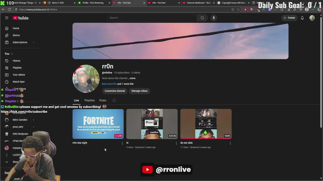Click the browser back arrow

[3, 10]
